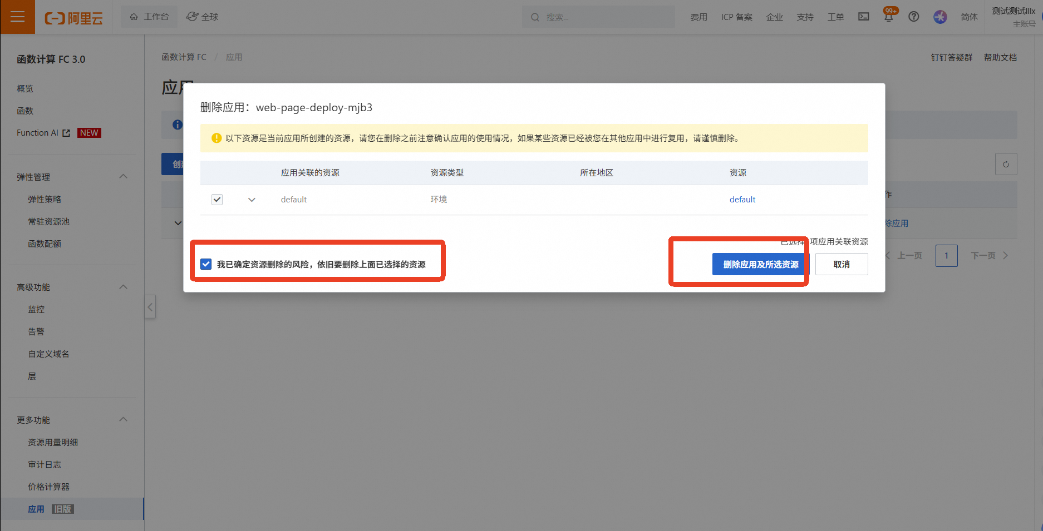Image resolution: width=1043 pixels, height=531 pixels.
Task: Click the purple AI assistant icon
Action: click(x=940, y=17)
